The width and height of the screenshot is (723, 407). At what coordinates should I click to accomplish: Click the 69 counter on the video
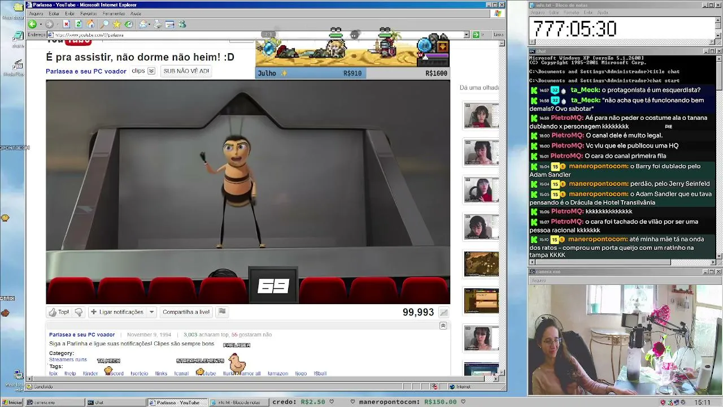click(273, 286)
